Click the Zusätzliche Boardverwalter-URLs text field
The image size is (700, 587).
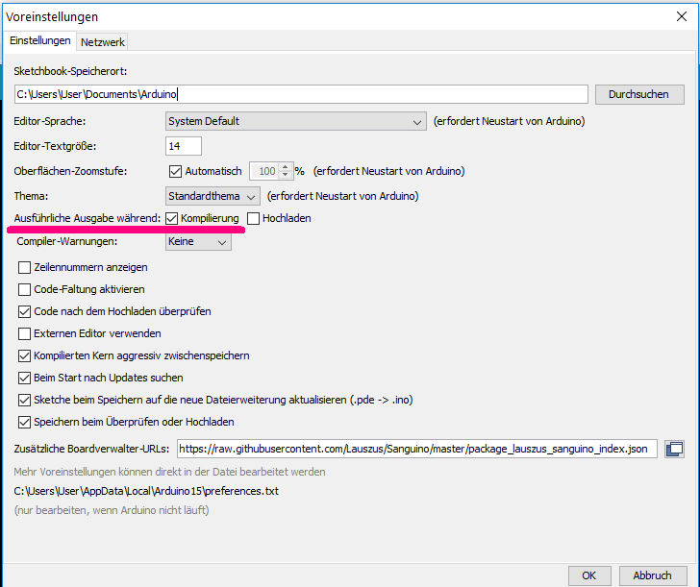[417, 449]
